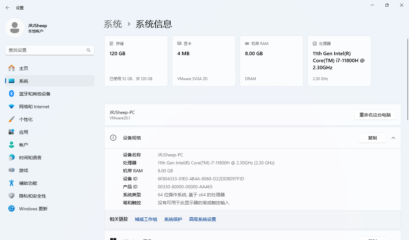Click the Wi-Fi icon for 网络和 Internet
The width and height of the screenshot is (409, 240).
12,106
